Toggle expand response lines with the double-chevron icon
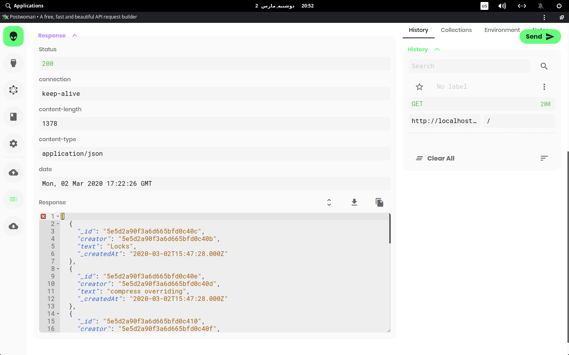 point(329,202)
